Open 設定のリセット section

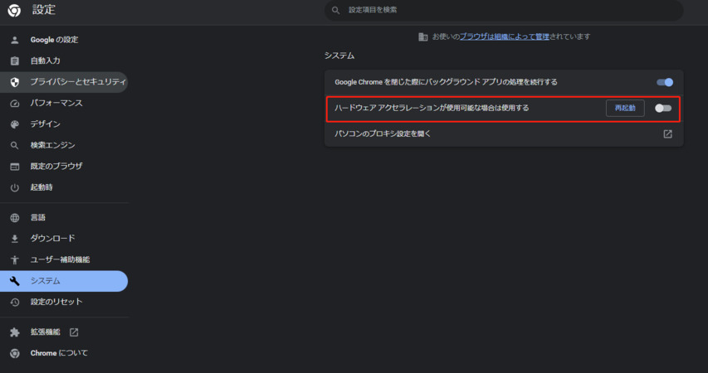pos(64,302)
